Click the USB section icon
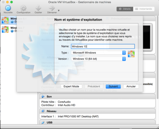Screen dimensions: 159x129 43,122
